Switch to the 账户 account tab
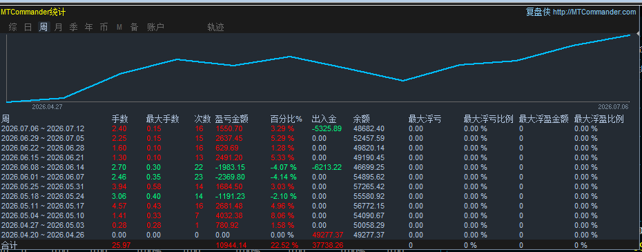This screenshot has height=252, width=642. click(155, 28)
